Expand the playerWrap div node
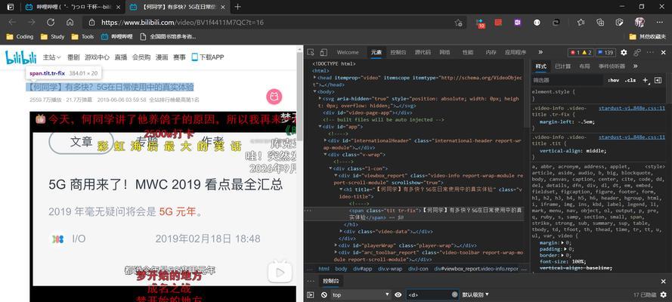The height and width of the screenshot is (302, 672). click(336, 245)
